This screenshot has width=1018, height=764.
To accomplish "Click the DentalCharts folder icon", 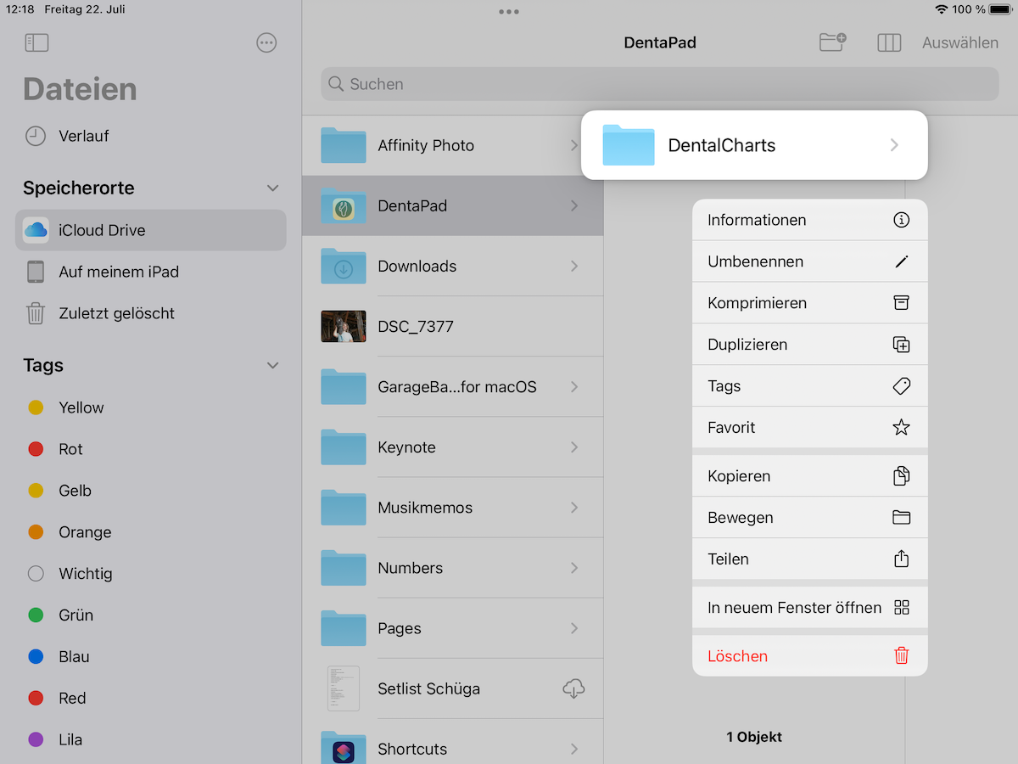I will (629, 145).
